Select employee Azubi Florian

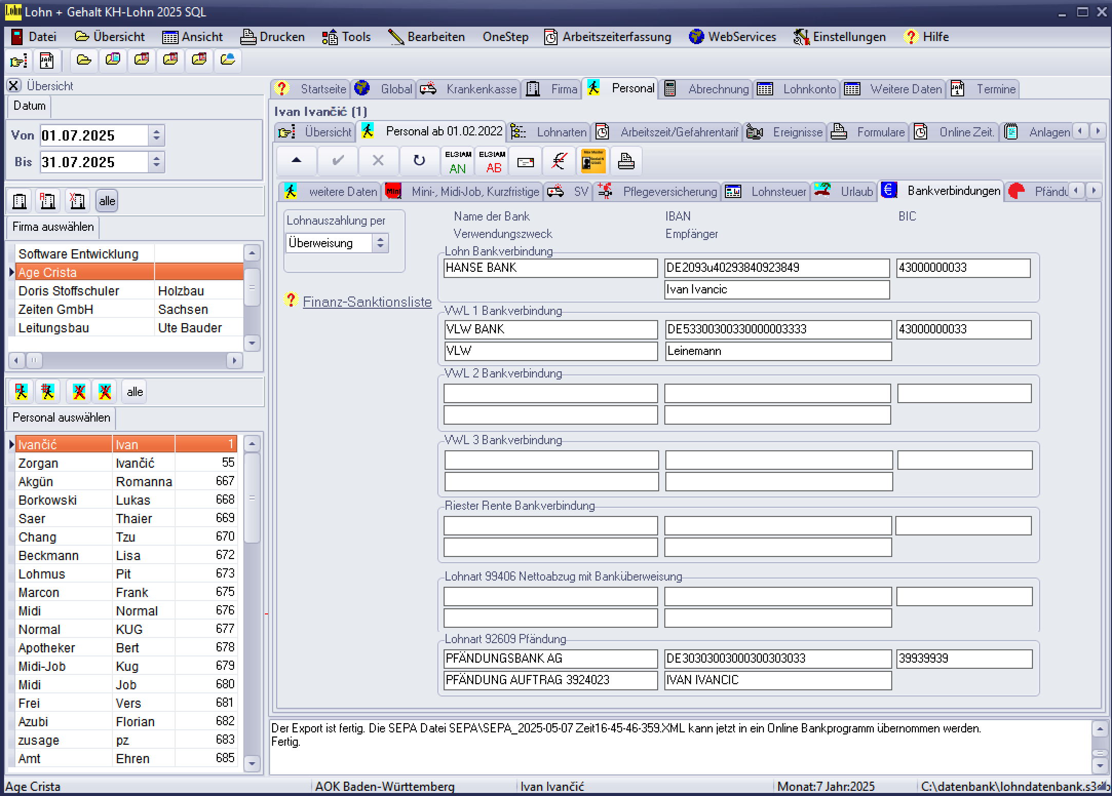[x=126, y=722]
